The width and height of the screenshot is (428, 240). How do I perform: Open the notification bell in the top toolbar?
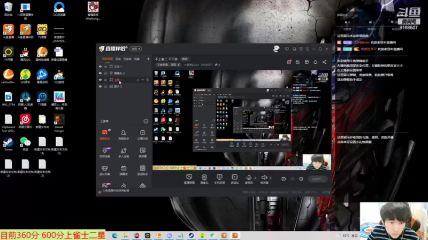(316, 62)
